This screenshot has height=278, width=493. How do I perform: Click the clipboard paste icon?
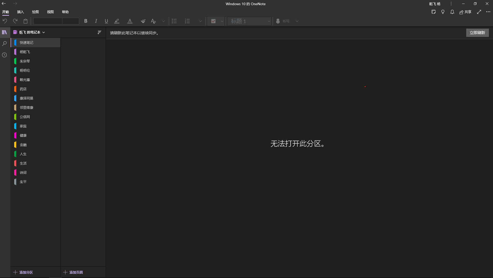26,21
